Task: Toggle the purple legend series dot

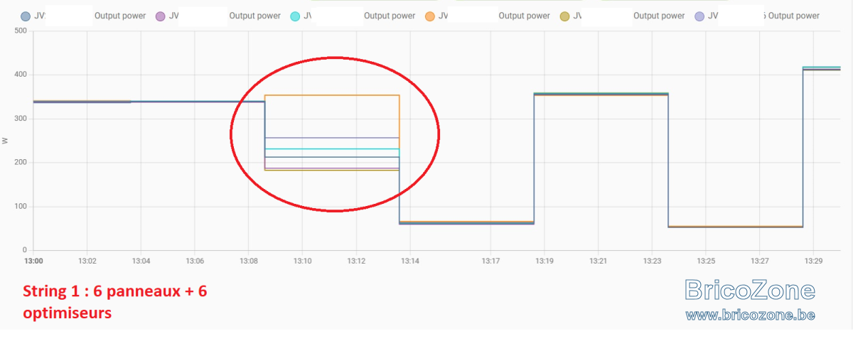Action: point(160,16)
